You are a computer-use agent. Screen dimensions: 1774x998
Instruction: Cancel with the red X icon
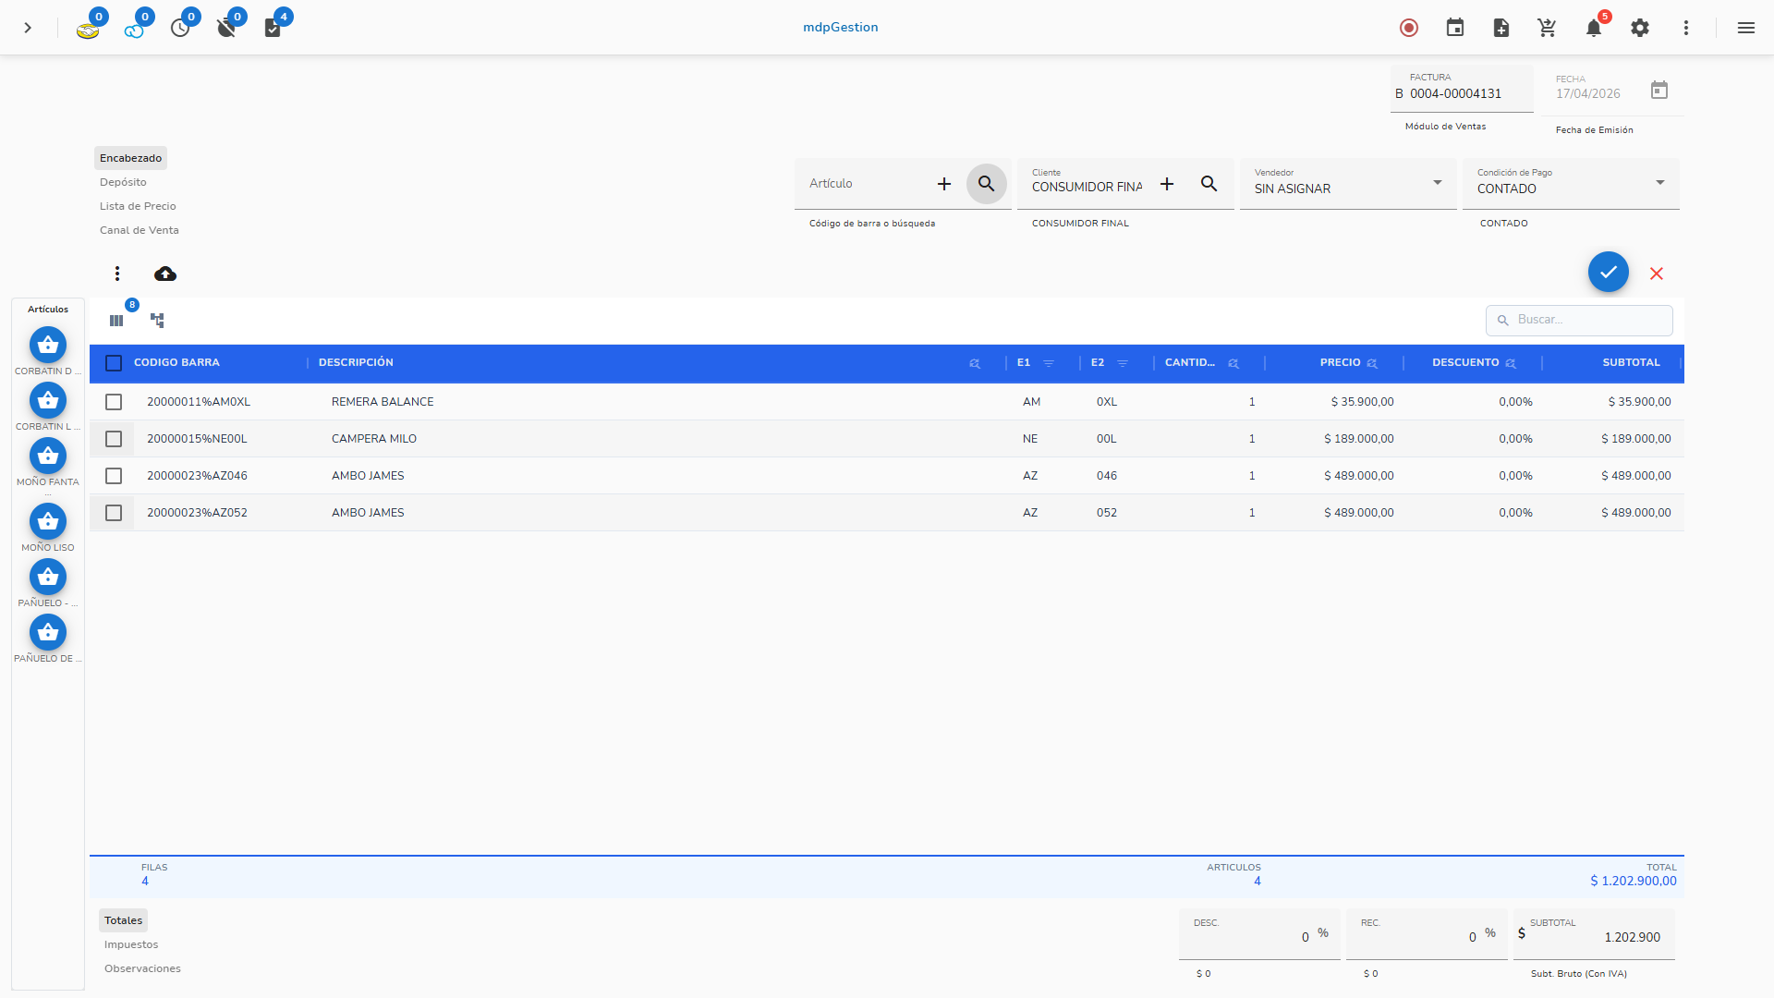click(1657, 274)
